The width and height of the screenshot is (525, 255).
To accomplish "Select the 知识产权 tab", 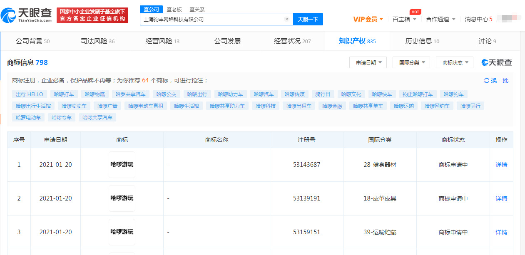I will [357, 41].
